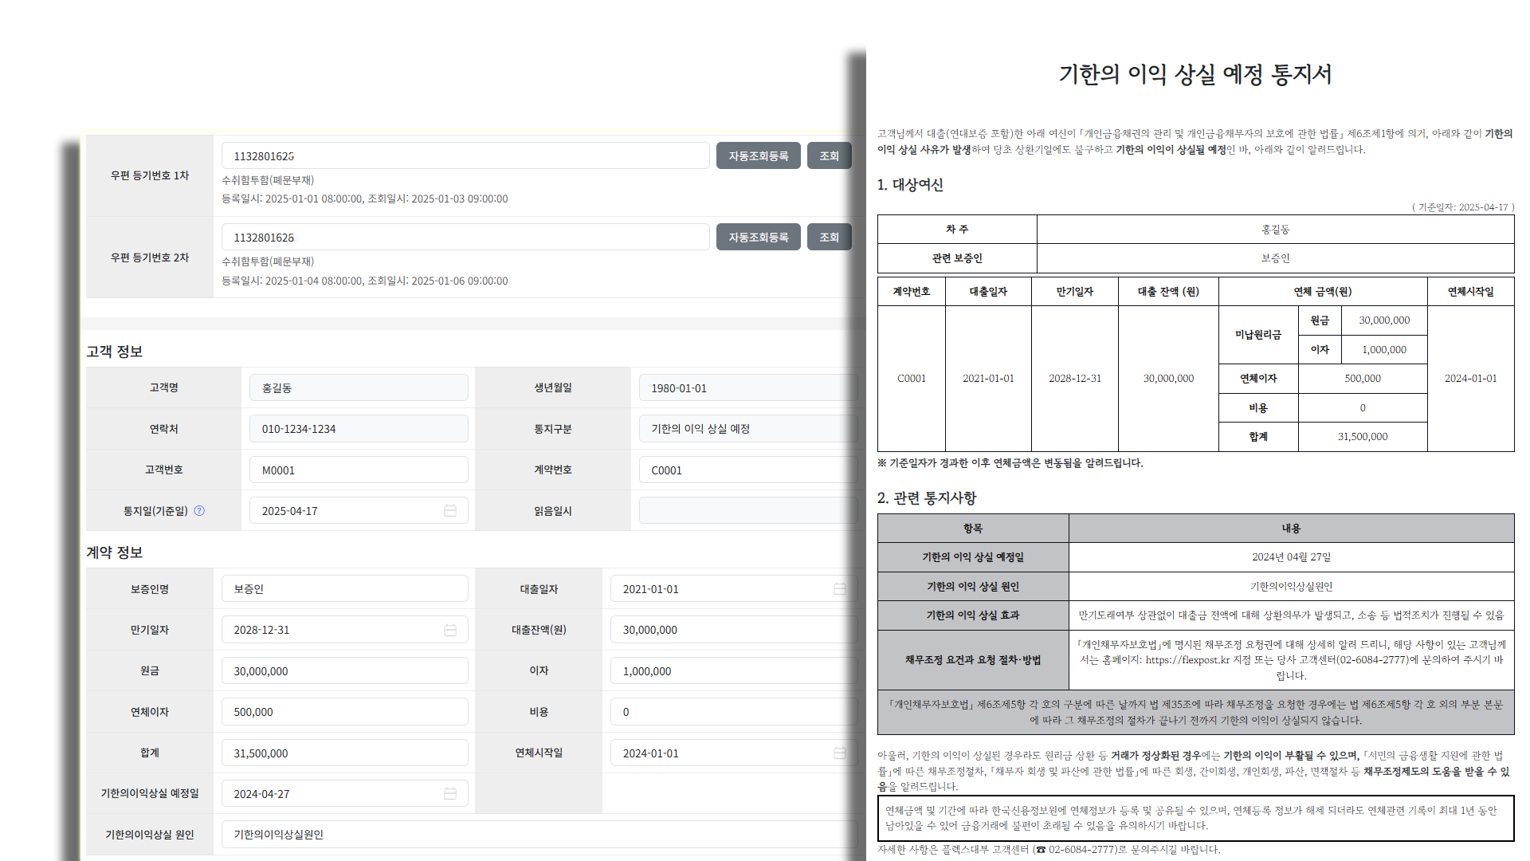Click 자동조회등록 for 우편 등기번호 2차
Image resolution: width=1530 pixels, height=861 pixels.
pyautogui.click(x=758, y=238)
